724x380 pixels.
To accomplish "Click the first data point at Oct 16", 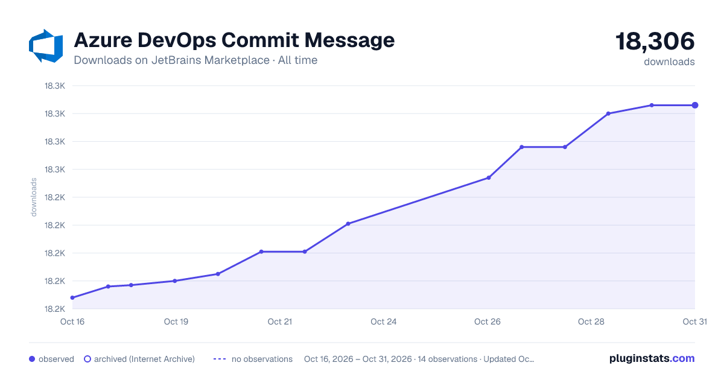I will 72,297.
